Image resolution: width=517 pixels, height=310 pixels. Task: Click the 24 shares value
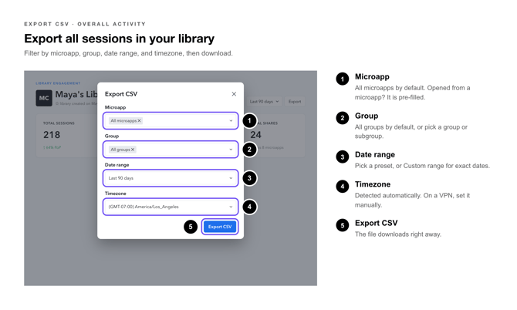pos(255,135)
